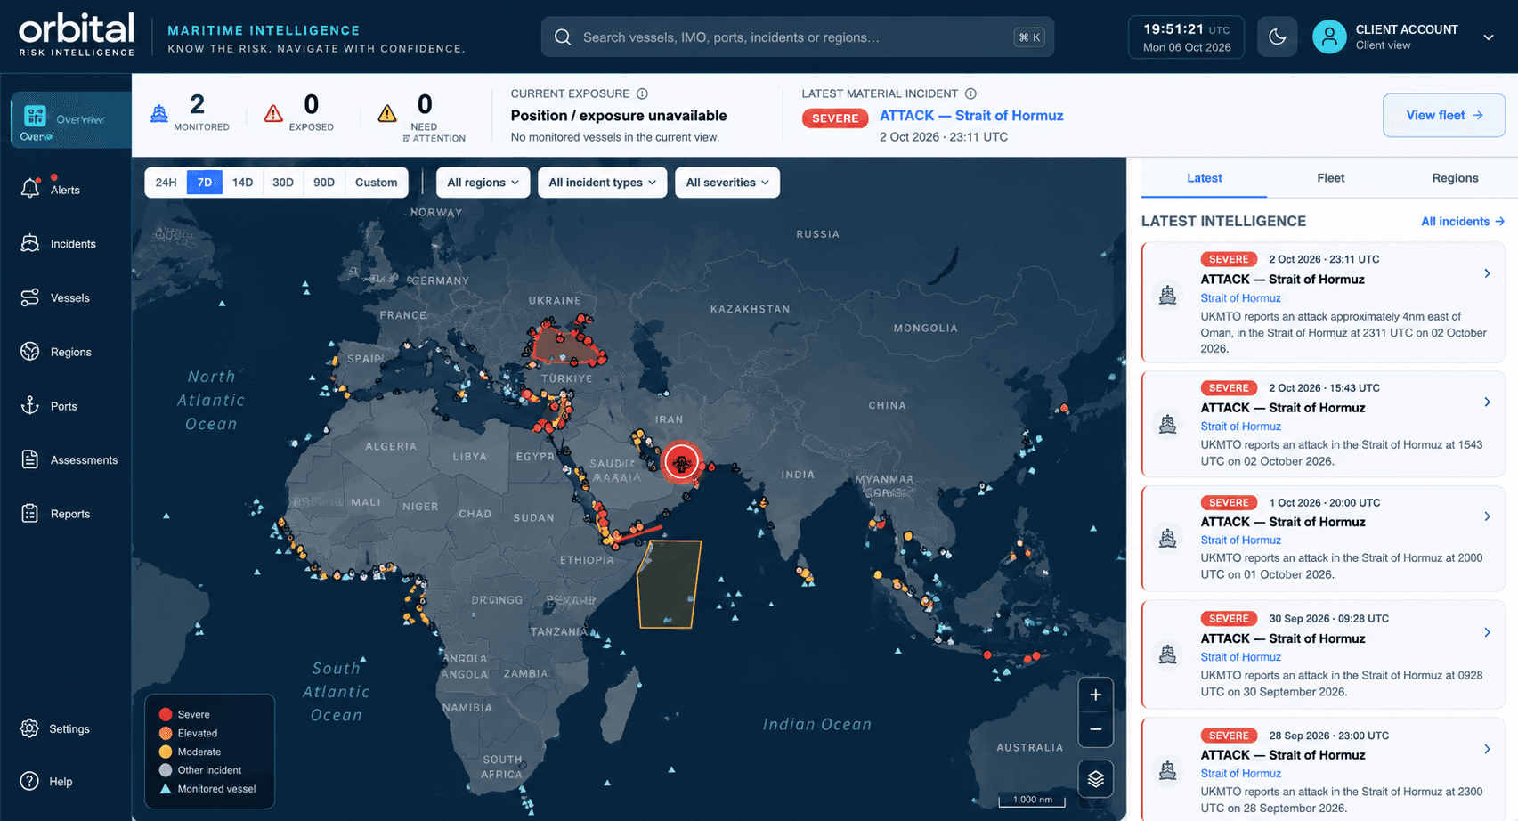Click the vessel and incident search field
Image resolution: width=1518 pixels, height=821 pixels.
798,37
